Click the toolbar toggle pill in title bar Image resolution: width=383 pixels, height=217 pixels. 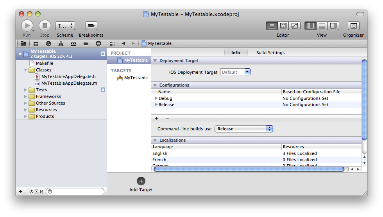[x=360, y=14]
